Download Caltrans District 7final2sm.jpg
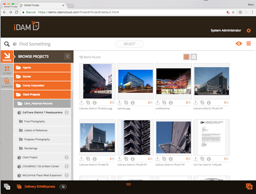This screenshot has height=194, width=256. pyautogui.click(x=81, y=103)
